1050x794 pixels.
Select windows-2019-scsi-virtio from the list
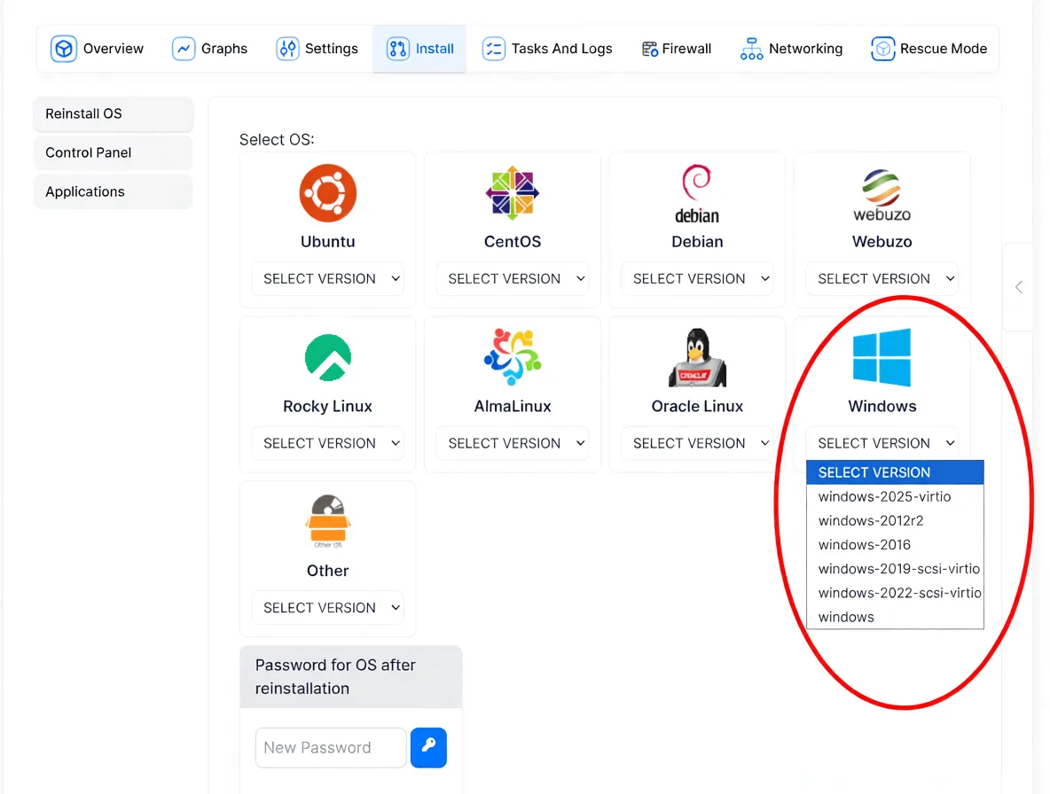[x=897, y=568]
